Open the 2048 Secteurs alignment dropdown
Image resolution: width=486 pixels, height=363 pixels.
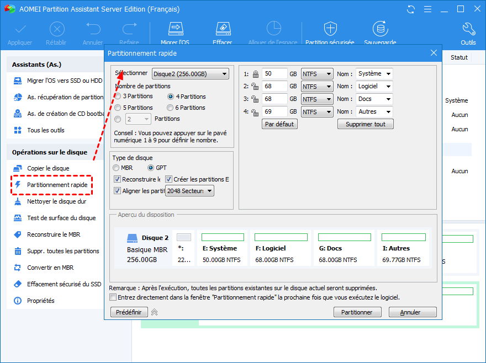click(x=189, y=191)
